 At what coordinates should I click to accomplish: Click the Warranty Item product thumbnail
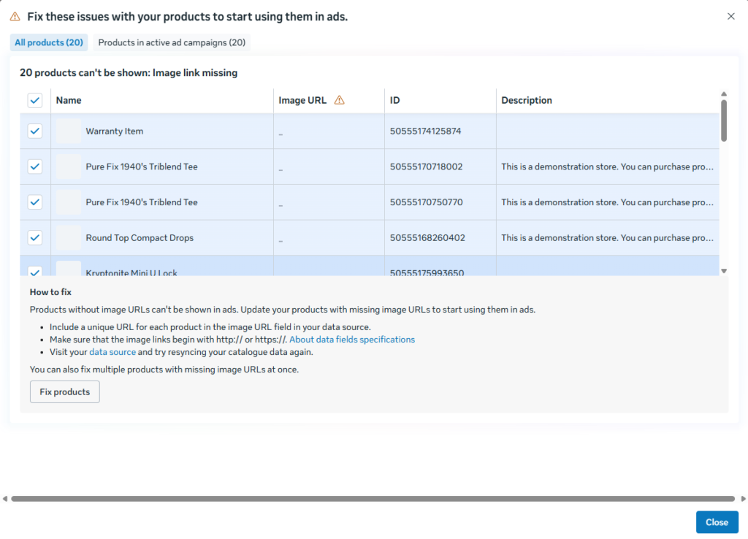click(68, 131)
